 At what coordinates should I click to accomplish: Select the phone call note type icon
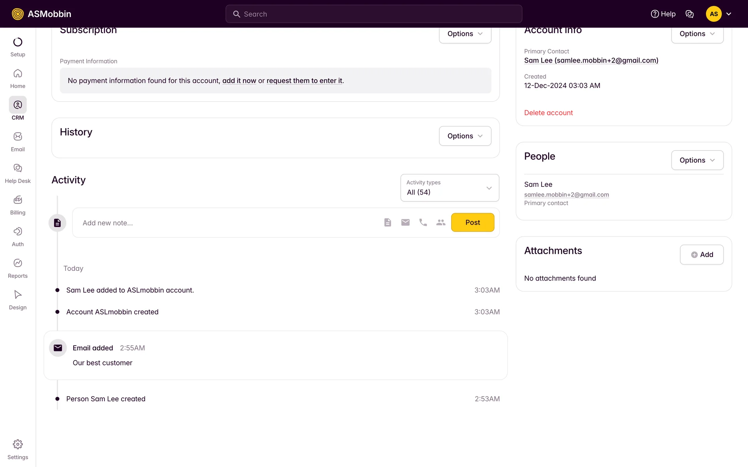[423, 222]
